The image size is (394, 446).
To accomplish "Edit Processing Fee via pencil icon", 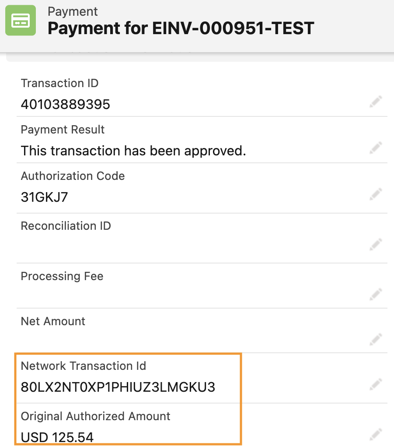I will (375, 293).
